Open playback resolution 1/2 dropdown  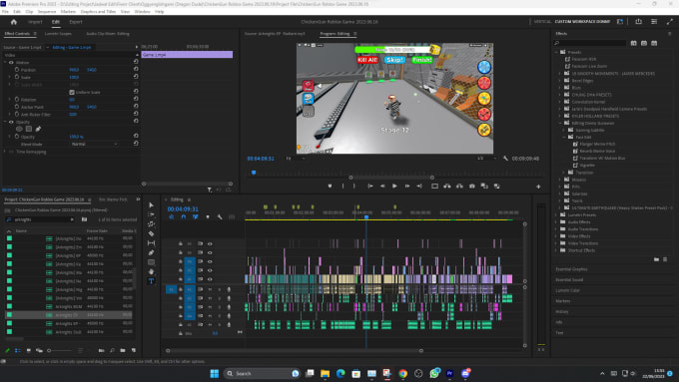(486, 159)
